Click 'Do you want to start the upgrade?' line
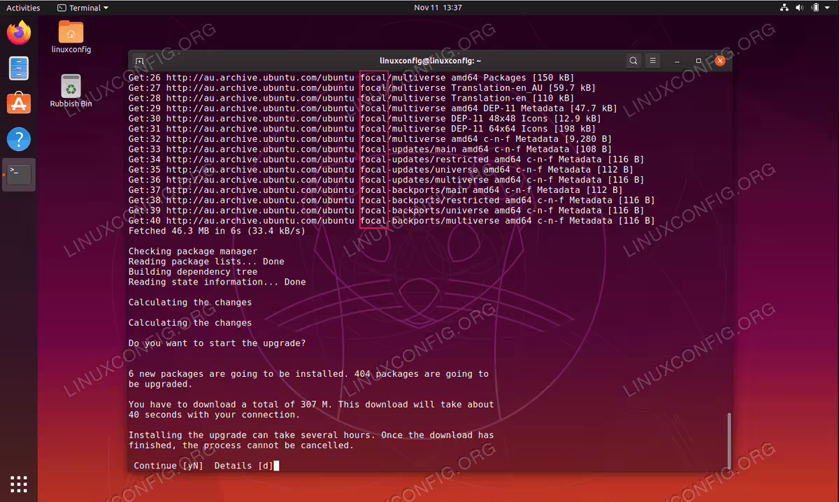The image size is (839, 502). click(217, 343)
